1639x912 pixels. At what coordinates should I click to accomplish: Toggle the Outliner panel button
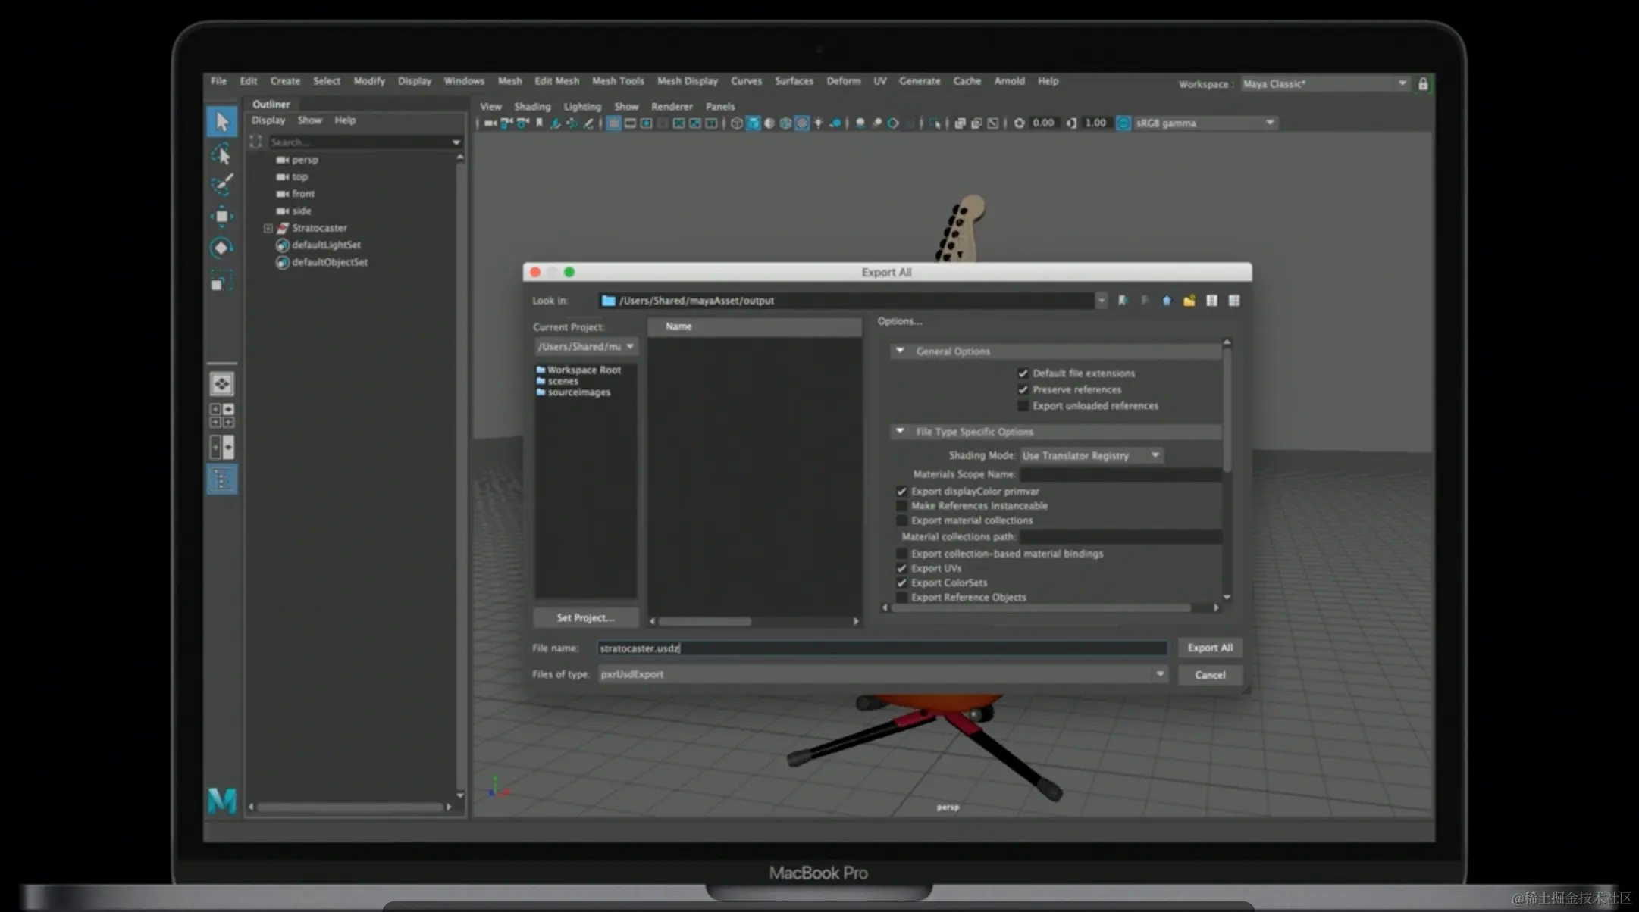(x=221, y=479)
